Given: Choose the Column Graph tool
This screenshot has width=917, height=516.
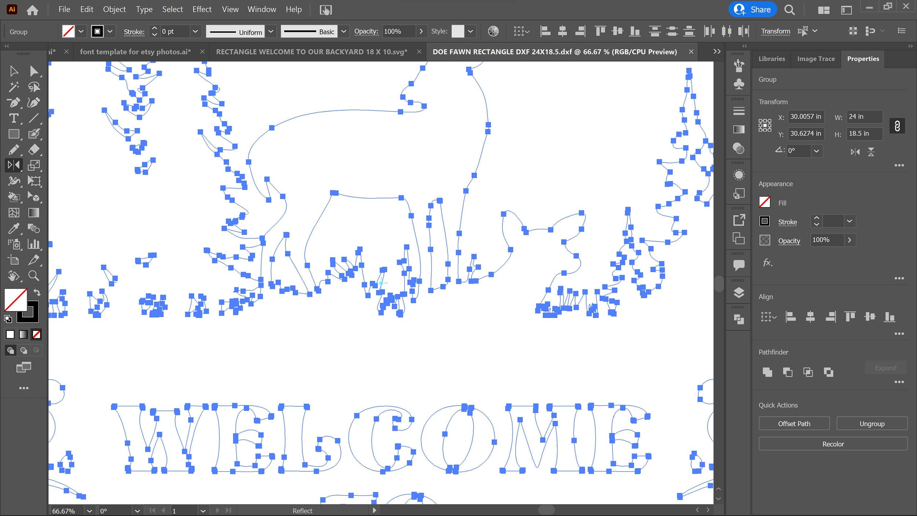Looking at the screenshot, I should click(x=34, y=244).
